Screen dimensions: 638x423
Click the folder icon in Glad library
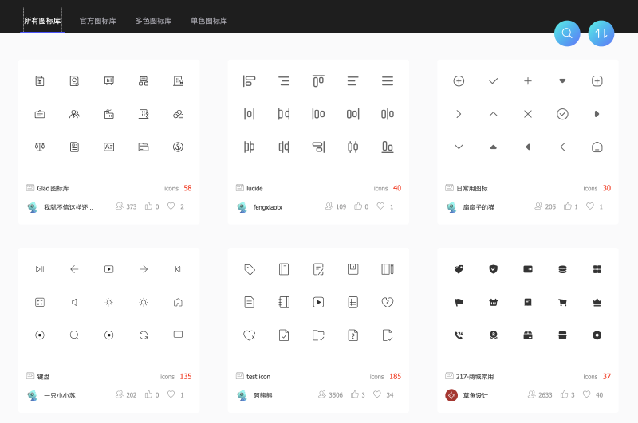(144, 147)
